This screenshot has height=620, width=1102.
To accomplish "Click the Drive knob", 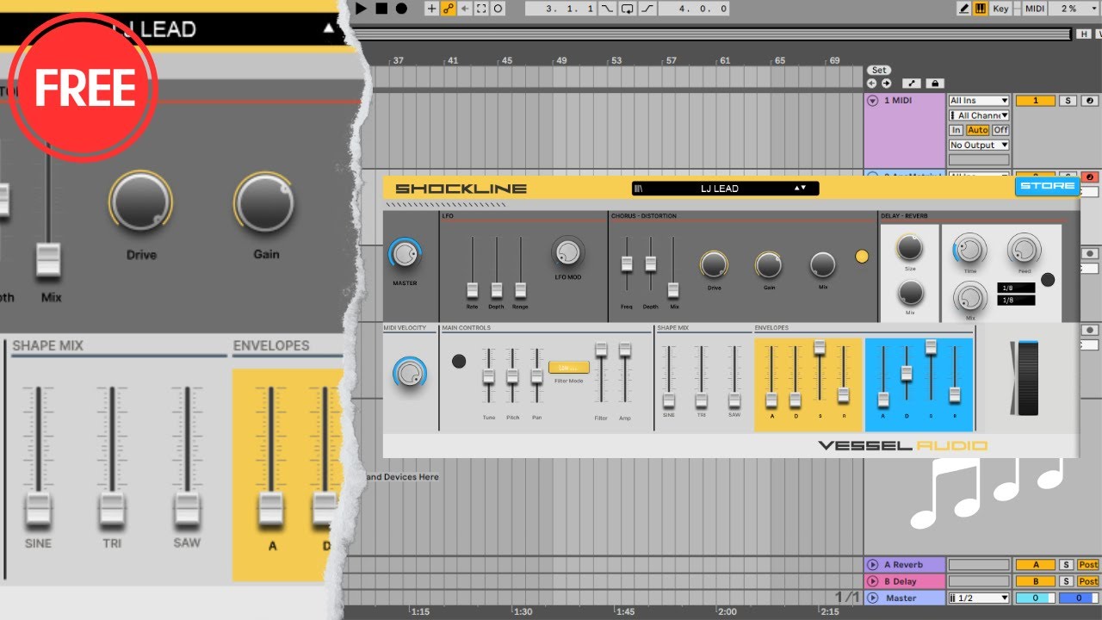I will tap(714, 265).
